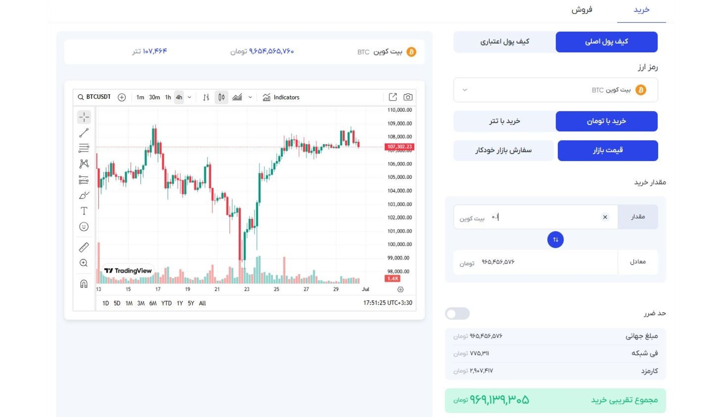Select the 1M time range
The image size is (719, 417).
coord(129,303)
